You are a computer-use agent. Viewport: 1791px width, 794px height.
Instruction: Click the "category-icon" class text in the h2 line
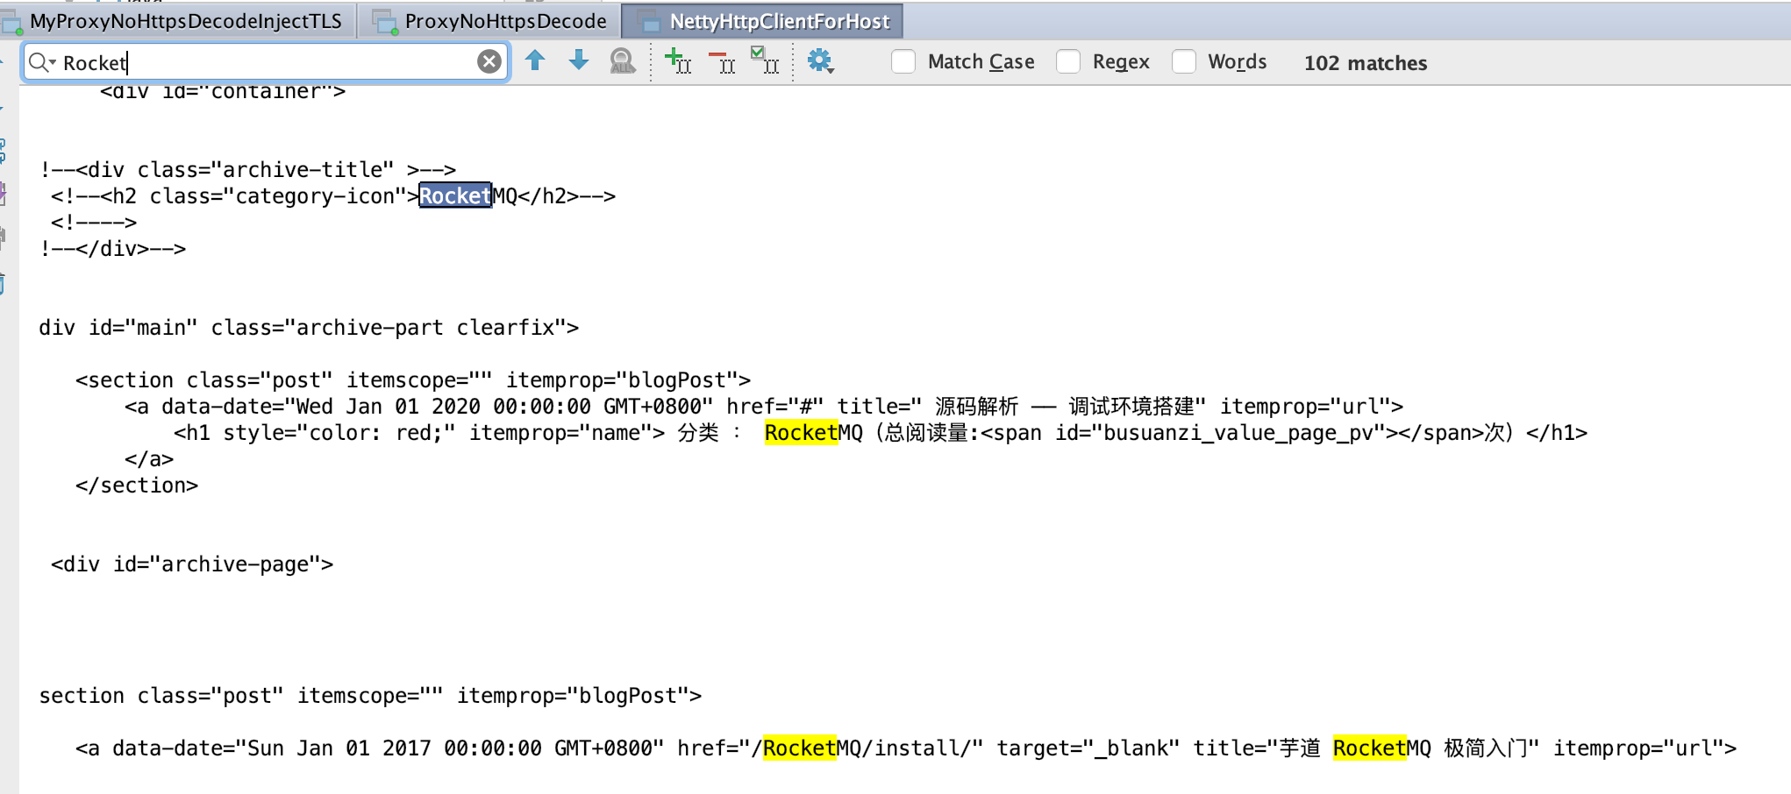pyautogui.click(x=315, y=195)
